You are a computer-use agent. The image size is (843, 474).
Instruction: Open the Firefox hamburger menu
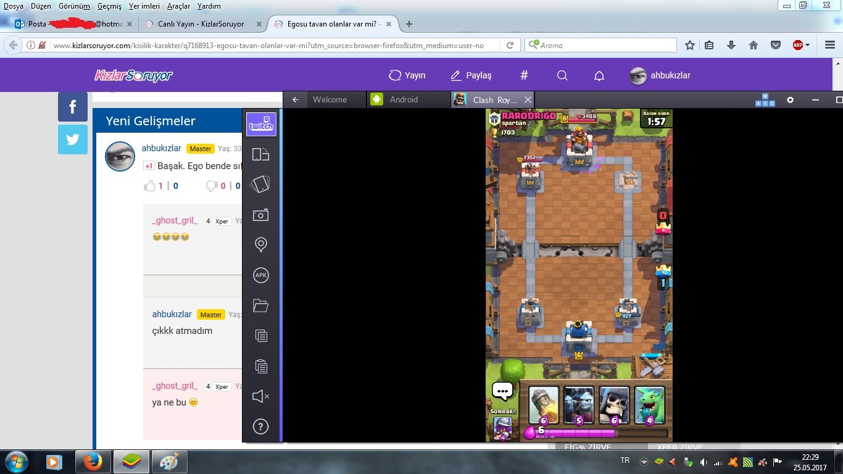(830, 45)
